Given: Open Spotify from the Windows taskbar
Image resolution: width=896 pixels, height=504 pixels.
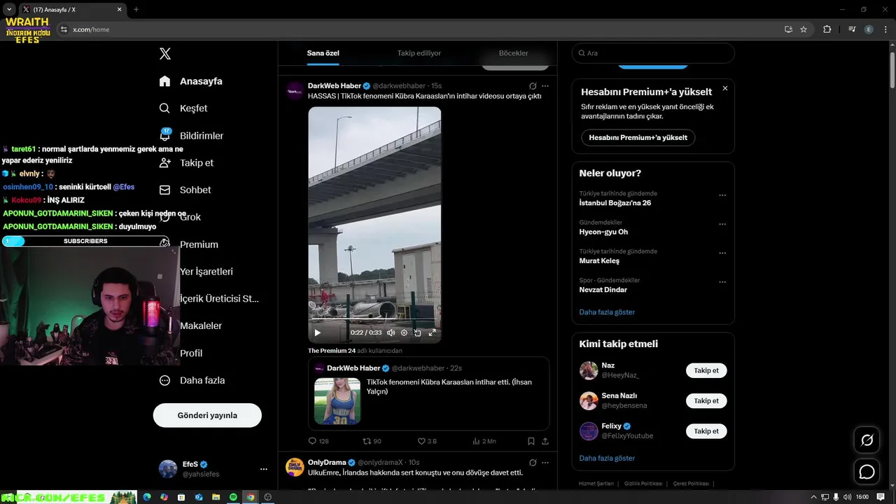Looking at the screenshot, I should 233,497.
